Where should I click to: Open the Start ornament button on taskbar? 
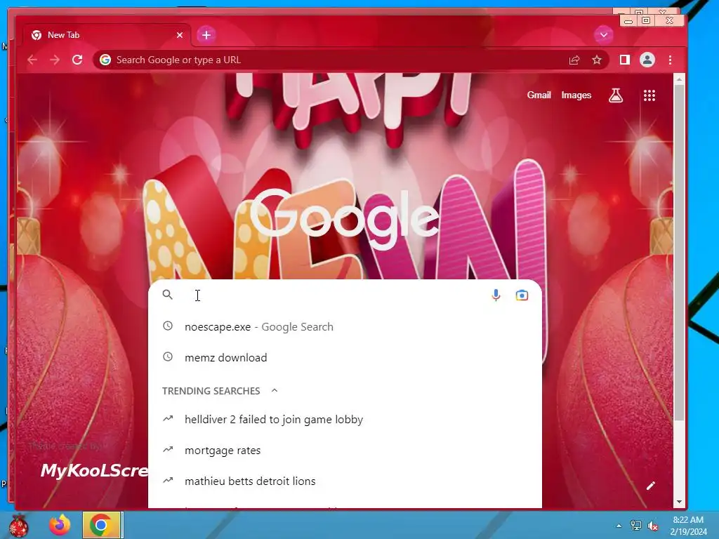point(18,525)
